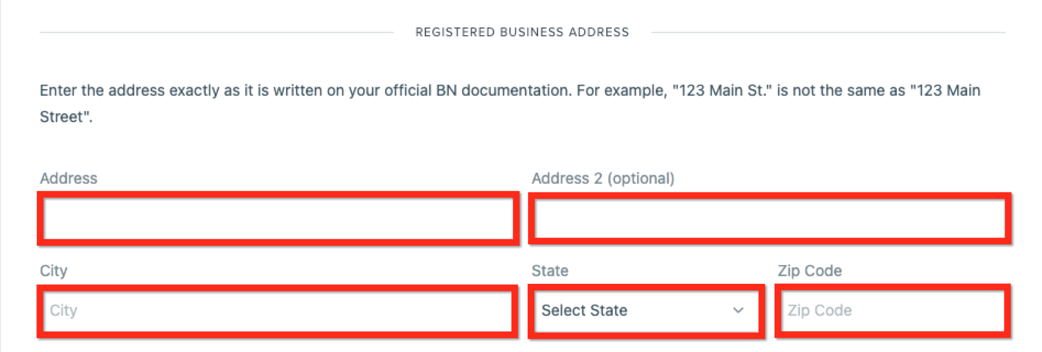Click the gray Zip Code placeholder text
Viewport: 1042px width, 352px height.
[819, 311]
